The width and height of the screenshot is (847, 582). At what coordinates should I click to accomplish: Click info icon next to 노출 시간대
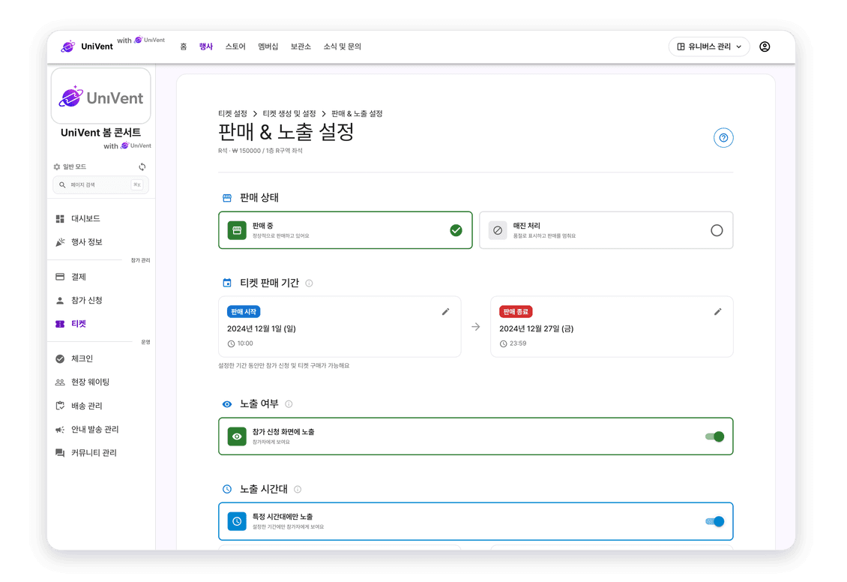click(298, 490)
